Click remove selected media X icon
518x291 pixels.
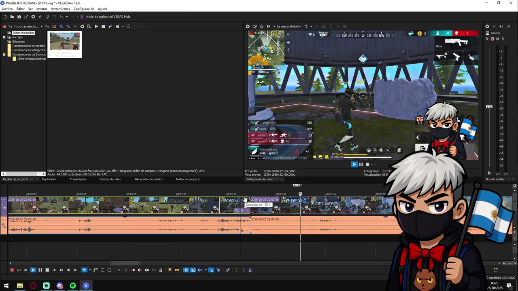pos(75,26)
